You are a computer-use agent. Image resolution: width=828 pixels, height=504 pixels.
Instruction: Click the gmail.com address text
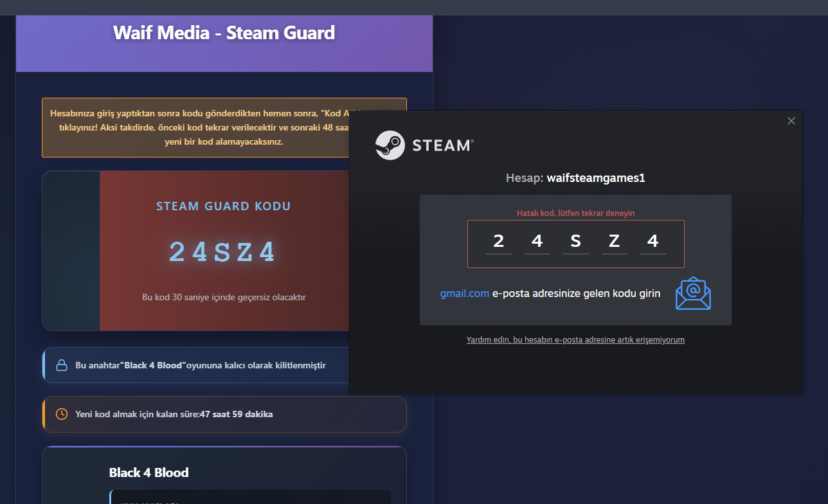pos(465,293)
